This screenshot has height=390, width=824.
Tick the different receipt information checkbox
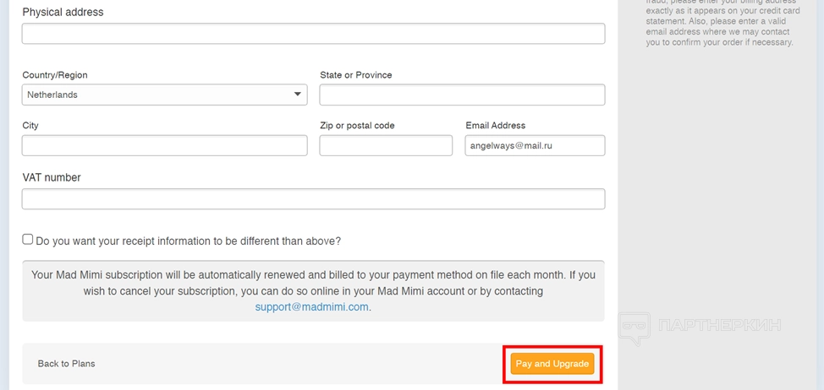point(28,240)
